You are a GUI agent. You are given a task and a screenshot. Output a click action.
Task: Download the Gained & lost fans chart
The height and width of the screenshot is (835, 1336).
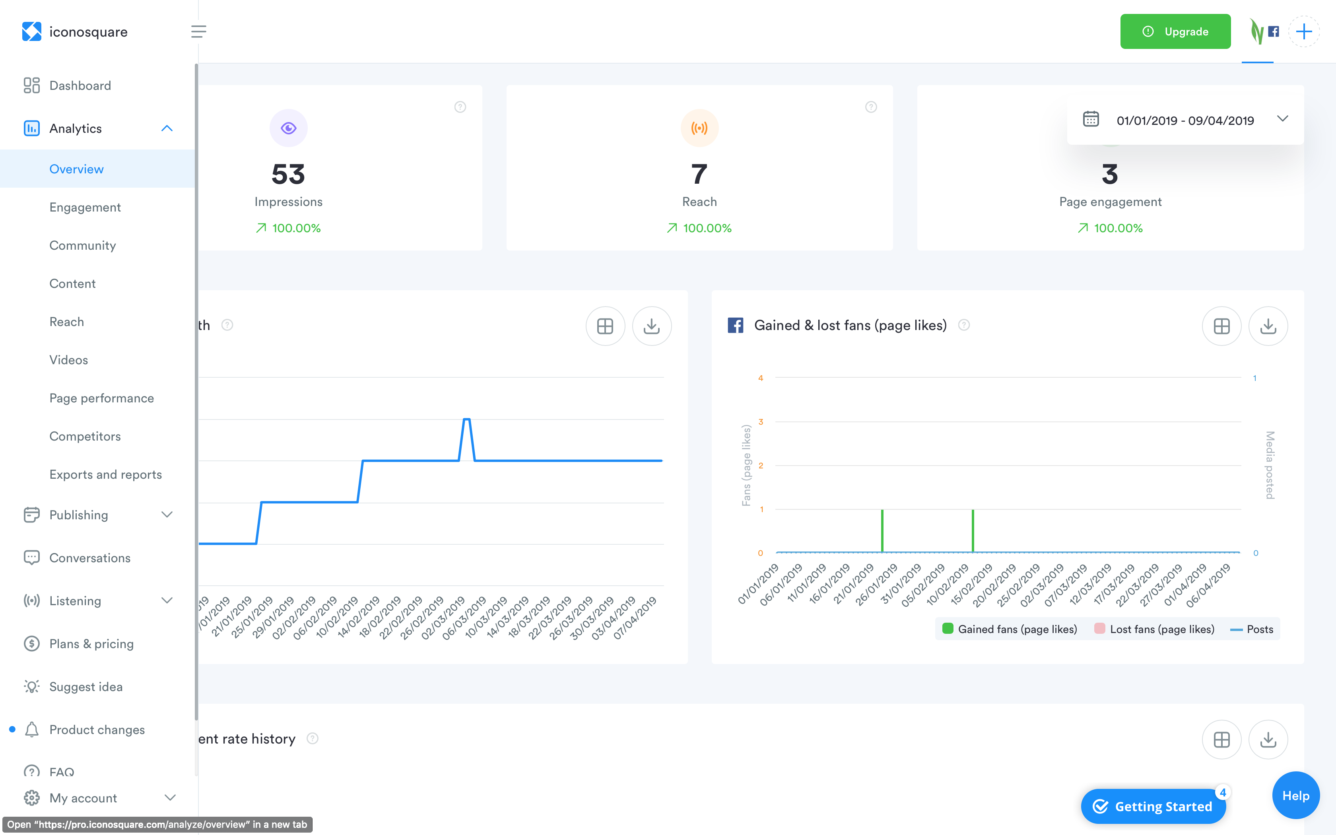pyautogui.click(x=1269, y=326)
